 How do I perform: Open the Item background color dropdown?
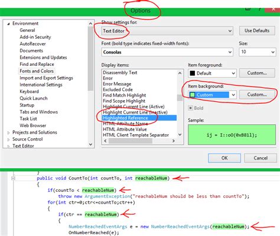212,95
